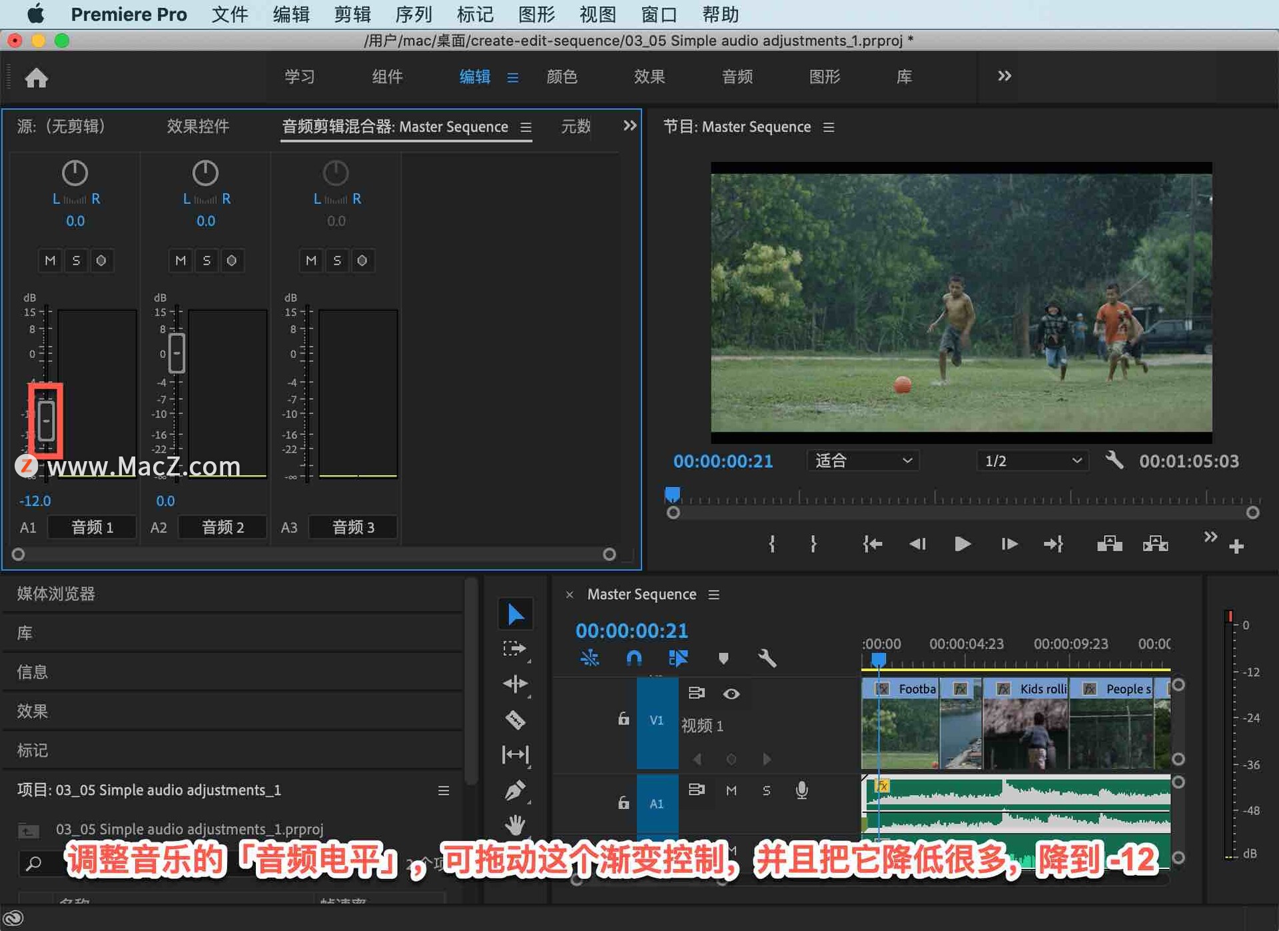The image size is (1279, 931).
Task: Click the Home icon in the header
Action: tap(37, 77)
